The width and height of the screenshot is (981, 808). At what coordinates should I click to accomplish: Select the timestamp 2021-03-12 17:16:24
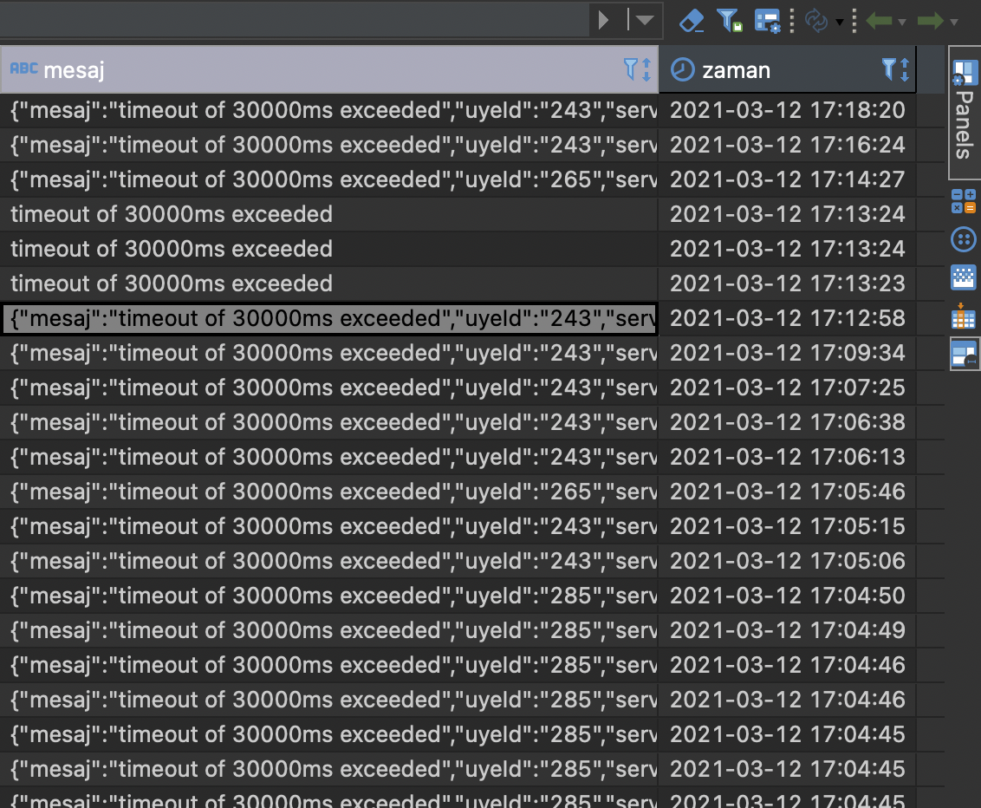[787, 145]
